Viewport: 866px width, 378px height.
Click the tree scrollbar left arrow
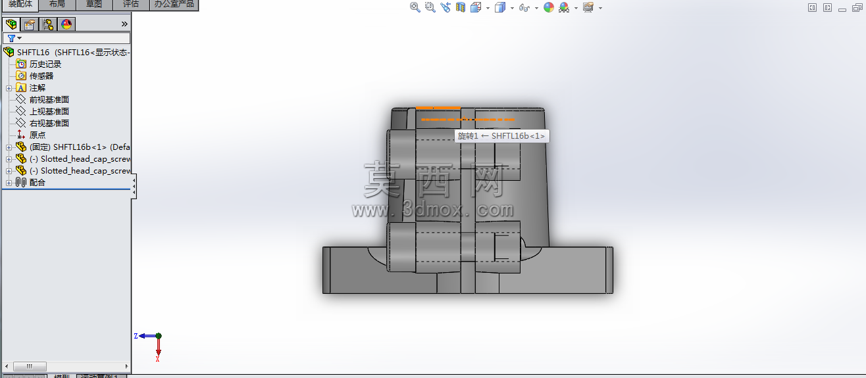pos(6,366)
